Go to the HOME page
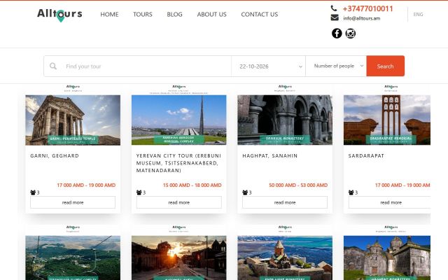Screen dimensions: 448x280 [x=109, y=14]
